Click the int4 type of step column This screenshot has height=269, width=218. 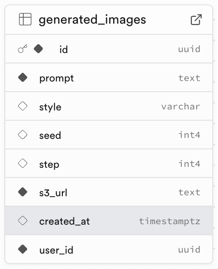coord(189,163)
